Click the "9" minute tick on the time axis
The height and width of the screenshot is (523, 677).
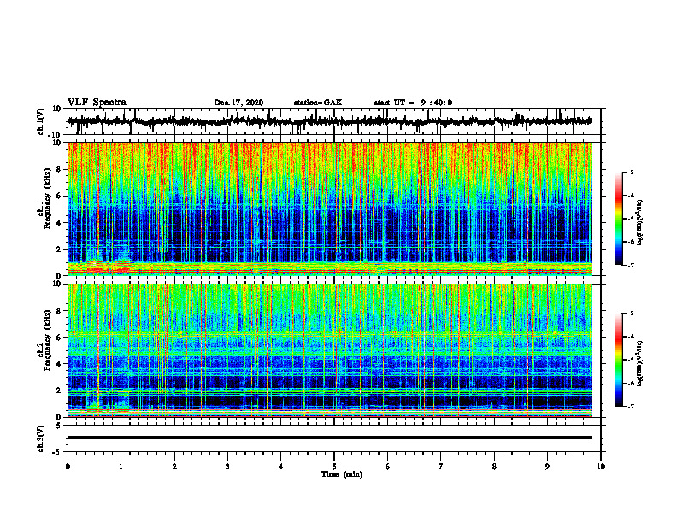(547, 467)
